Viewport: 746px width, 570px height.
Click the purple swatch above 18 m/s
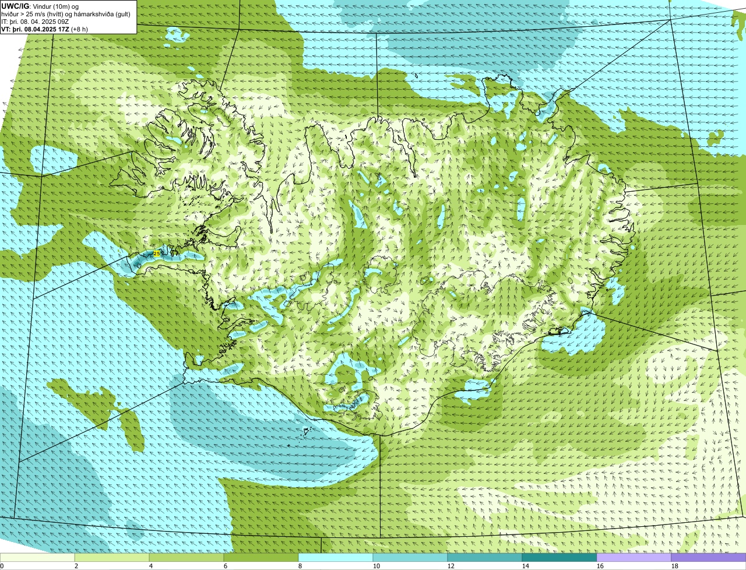tap(709, 558)
